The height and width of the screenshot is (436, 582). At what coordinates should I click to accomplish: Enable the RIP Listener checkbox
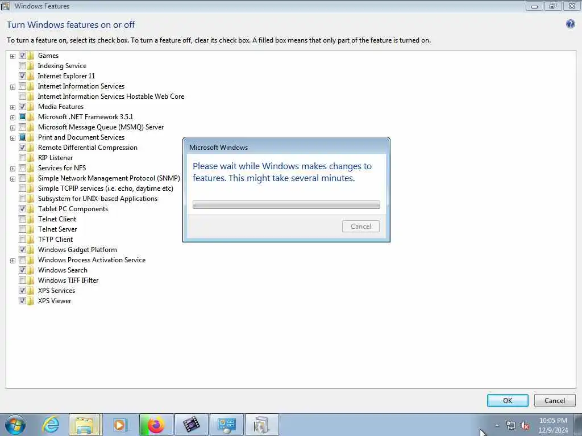pyautogui.click(x=22, y=158)
